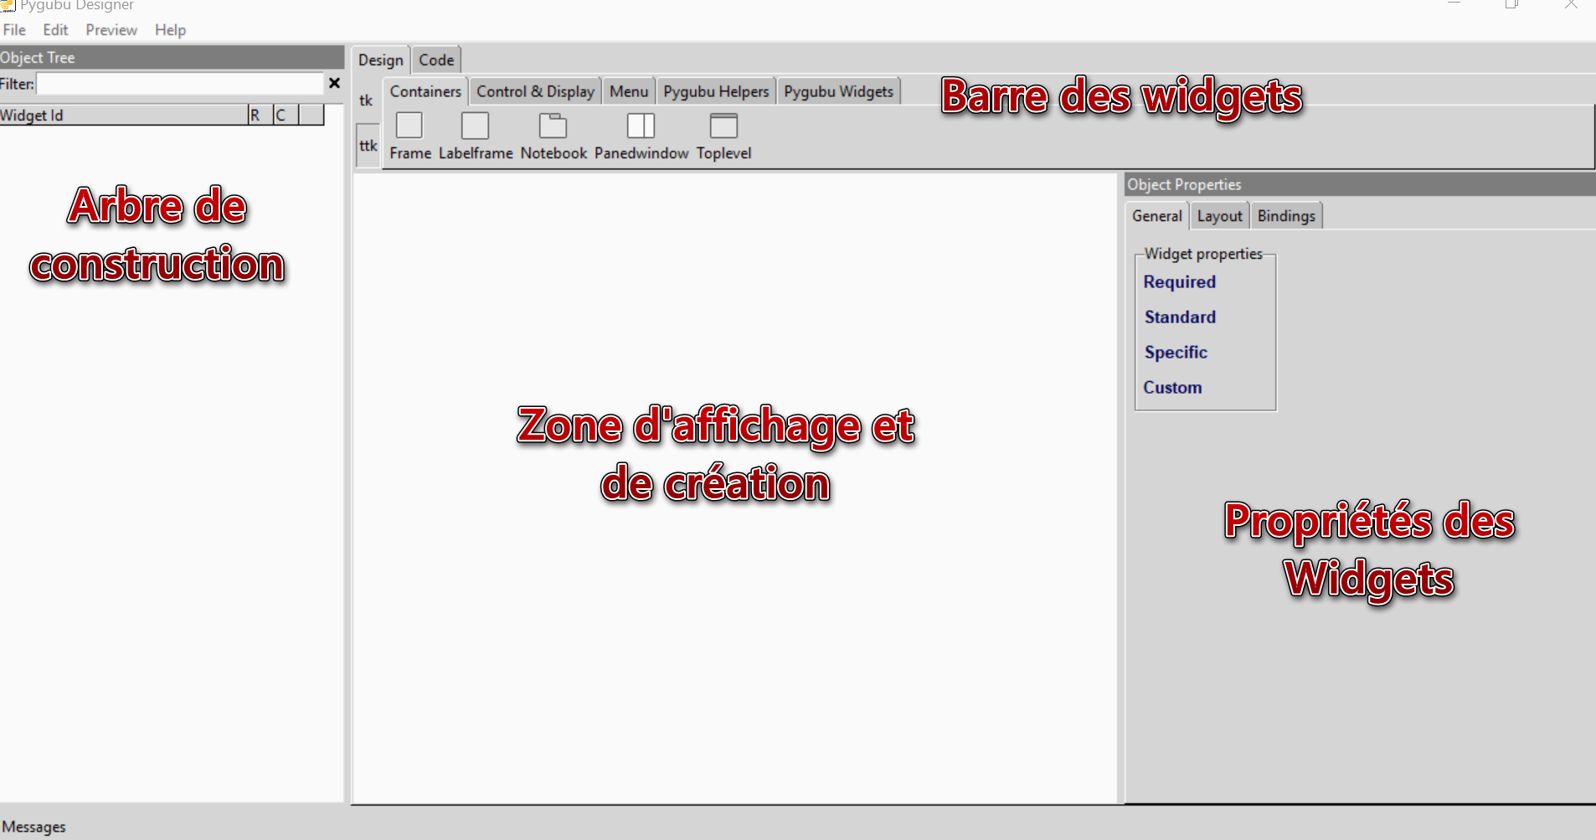Image resolution: width=1596 pixels, height=840 pixels.
Task: Switch to the ttk widget set
Action: [368, 145]
